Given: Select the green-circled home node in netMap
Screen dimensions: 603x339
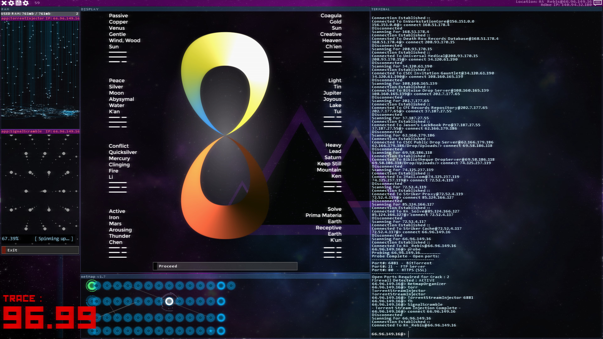Looking at the screenshot, I should pos(92,285).
